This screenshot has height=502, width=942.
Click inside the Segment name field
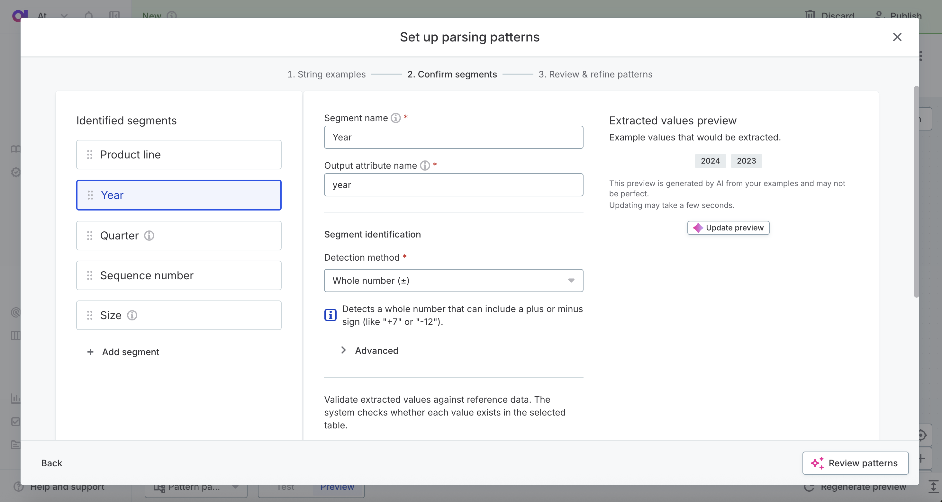pos(453,137)
